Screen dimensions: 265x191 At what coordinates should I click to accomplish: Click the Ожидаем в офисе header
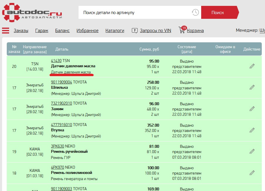(x=225, y=49)
